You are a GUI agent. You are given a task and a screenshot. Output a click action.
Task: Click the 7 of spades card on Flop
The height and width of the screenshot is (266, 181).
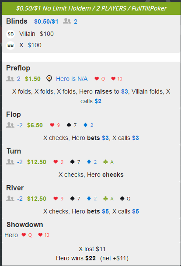(72, 125)
